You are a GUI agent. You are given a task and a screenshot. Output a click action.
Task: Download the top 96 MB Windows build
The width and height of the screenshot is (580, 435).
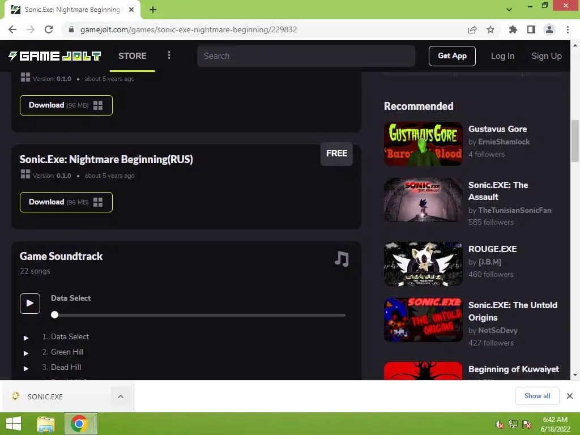[x=66, y=105]
